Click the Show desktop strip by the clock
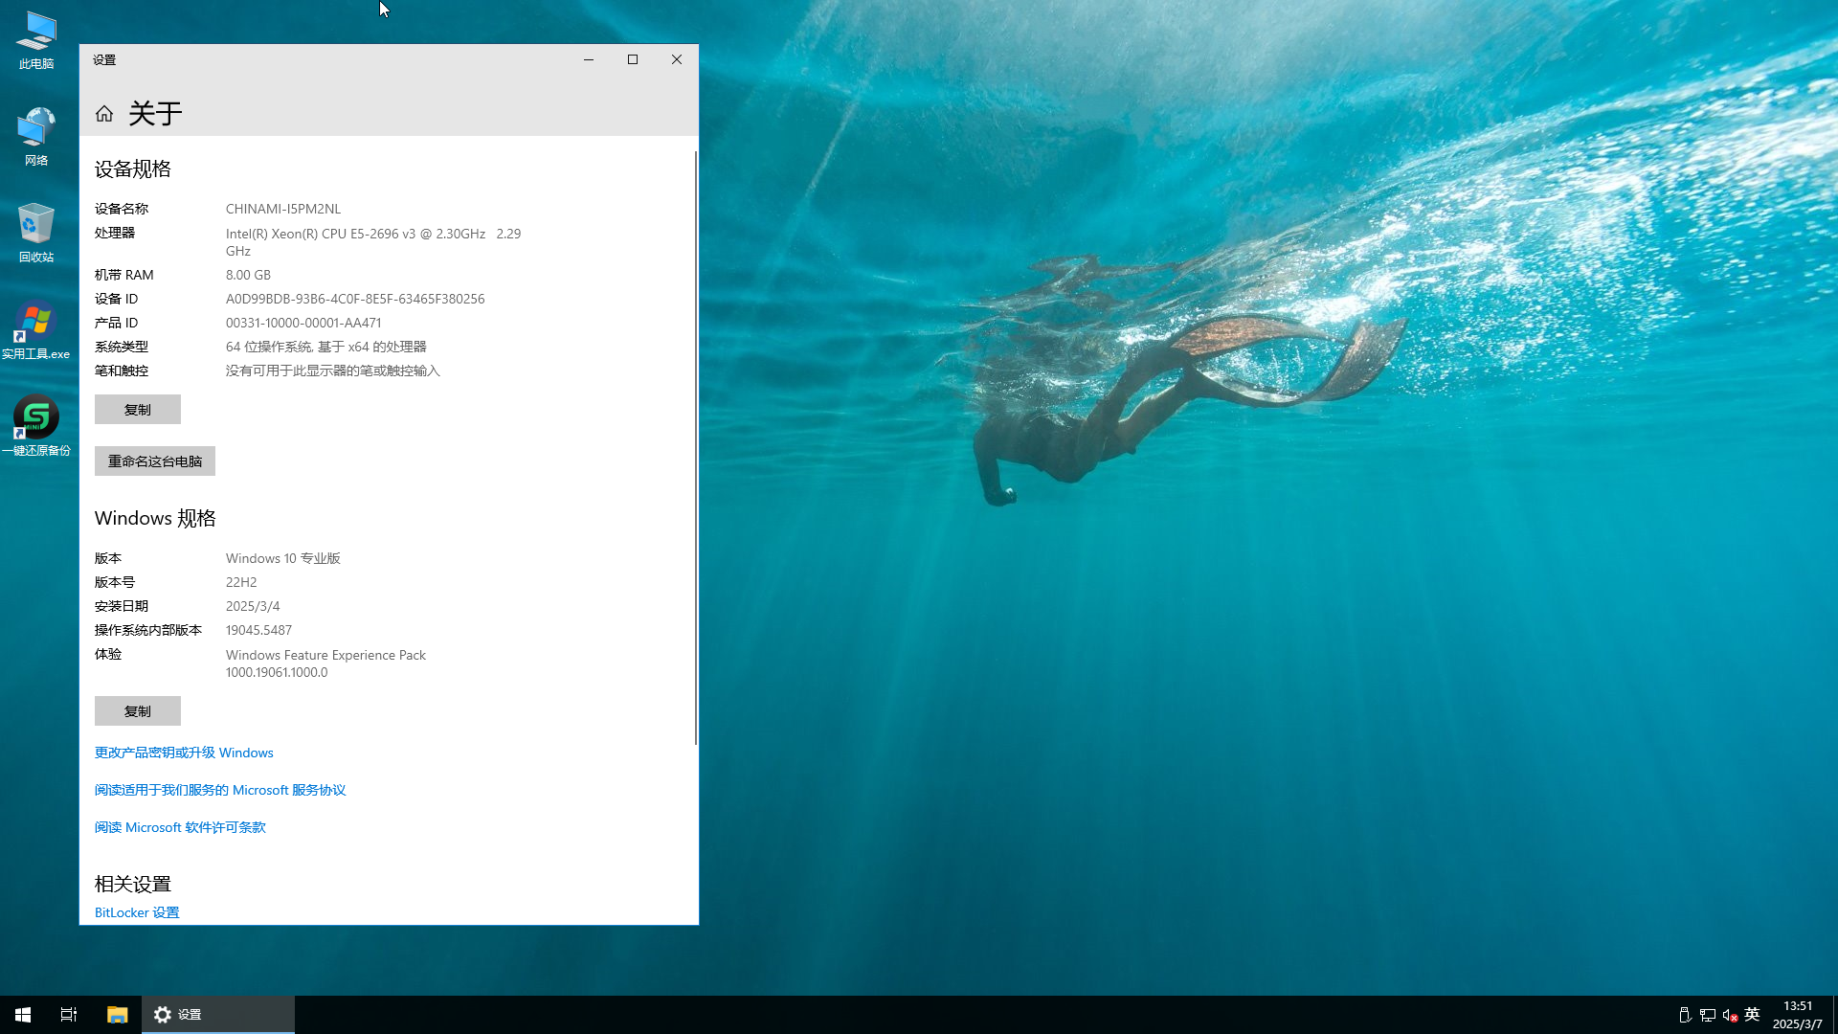This screenshot has height=1034, width=1838. [x=1834, y=1015]
